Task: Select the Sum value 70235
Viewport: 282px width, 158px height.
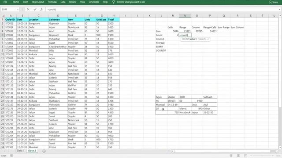Action: (x=197, y=31)
